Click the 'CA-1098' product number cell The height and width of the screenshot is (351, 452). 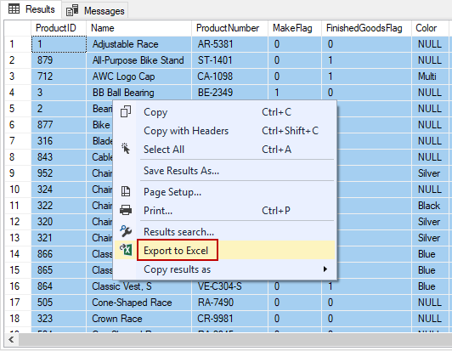click(x=229, y=76)
